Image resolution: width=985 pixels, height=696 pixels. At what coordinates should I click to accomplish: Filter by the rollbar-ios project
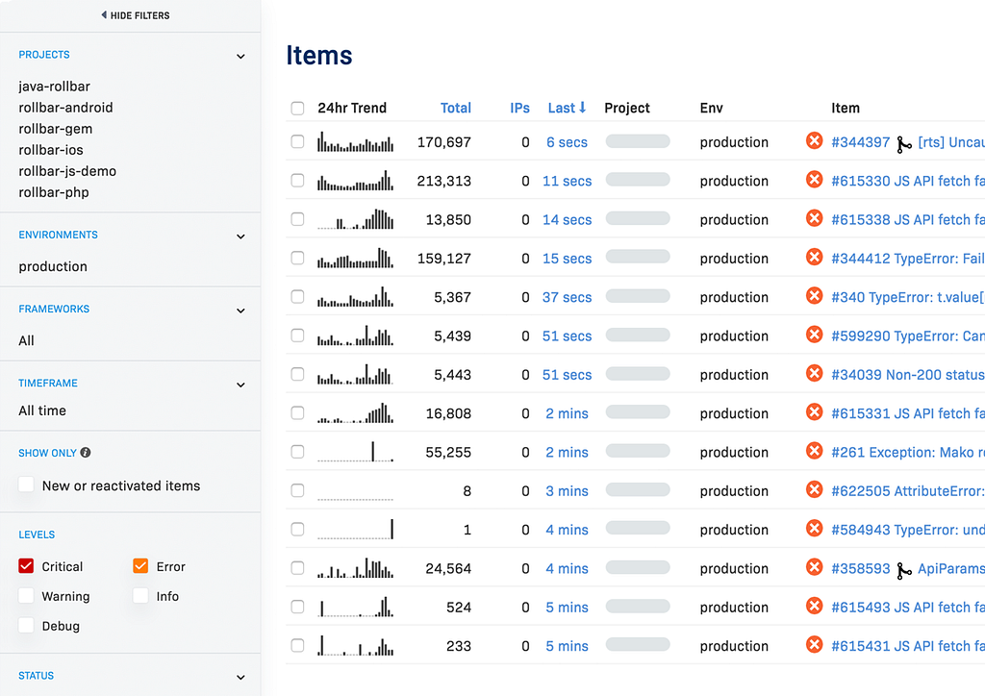coord(51,150)
